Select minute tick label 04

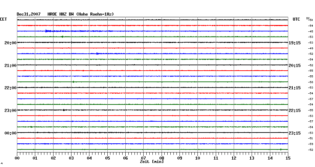(x=89, y=158)
